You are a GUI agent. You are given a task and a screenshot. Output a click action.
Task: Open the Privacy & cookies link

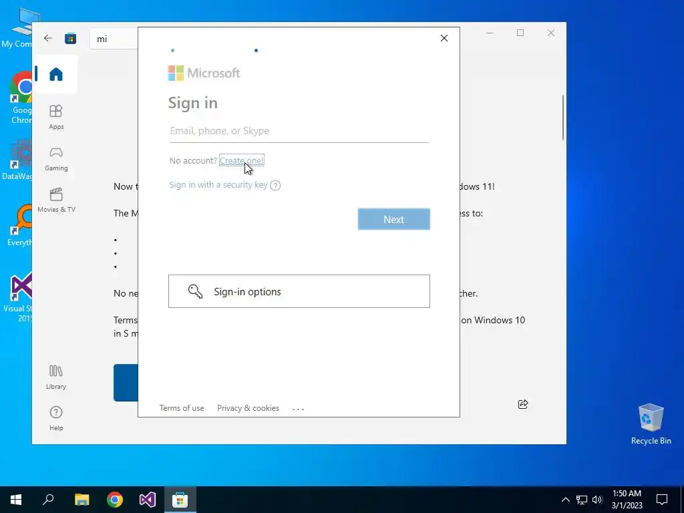[x=248, y=408]
